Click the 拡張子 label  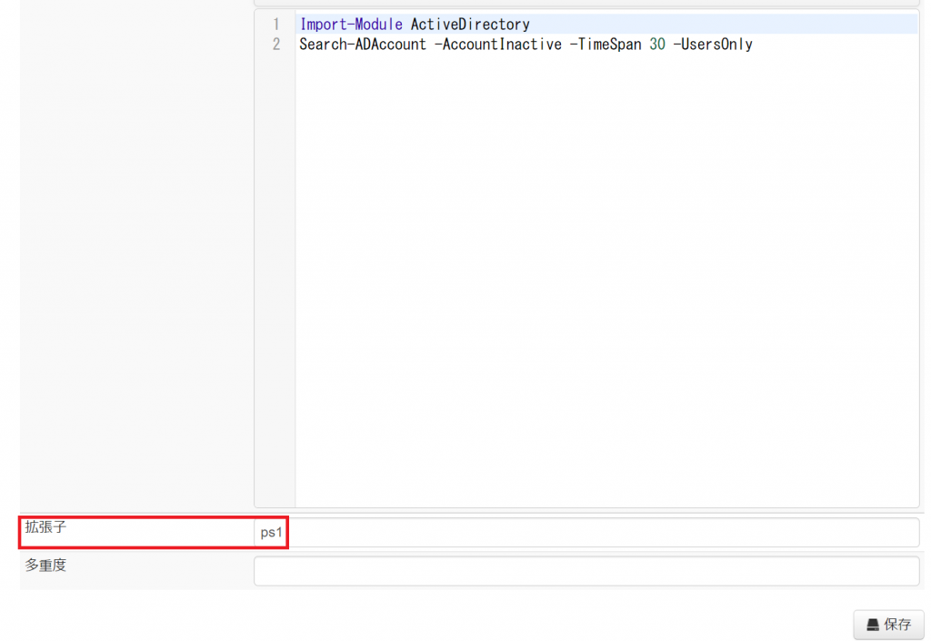tap(45, 527)
